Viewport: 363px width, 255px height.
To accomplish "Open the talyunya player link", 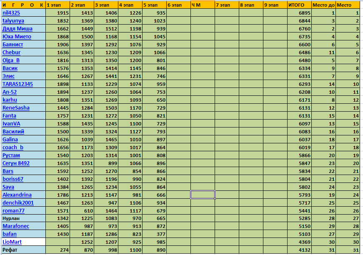I will point(13,21).
